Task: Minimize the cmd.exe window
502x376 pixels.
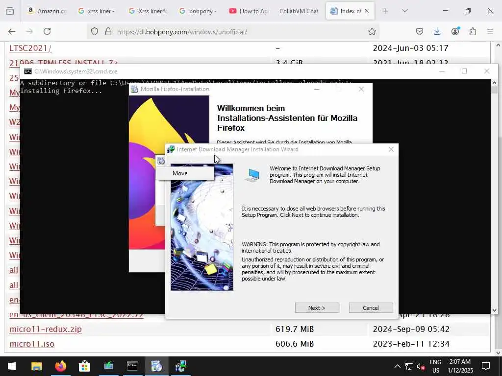Action: tap(442, 71)
